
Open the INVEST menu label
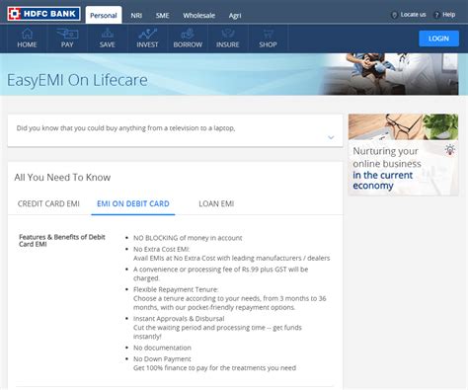[147, 44]
